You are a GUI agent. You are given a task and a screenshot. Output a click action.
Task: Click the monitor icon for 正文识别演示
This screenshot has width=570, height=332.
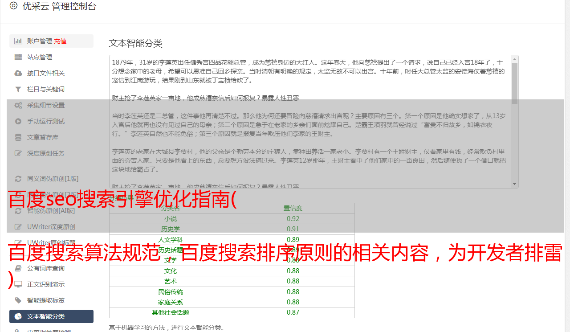pos(18,284)
